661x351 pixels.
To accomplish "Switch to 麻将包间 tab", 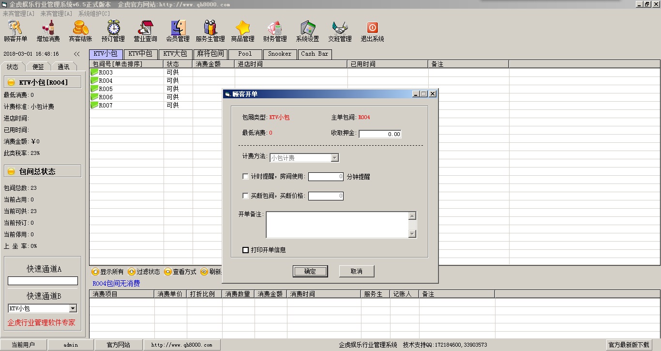I will tap(210, 54).
